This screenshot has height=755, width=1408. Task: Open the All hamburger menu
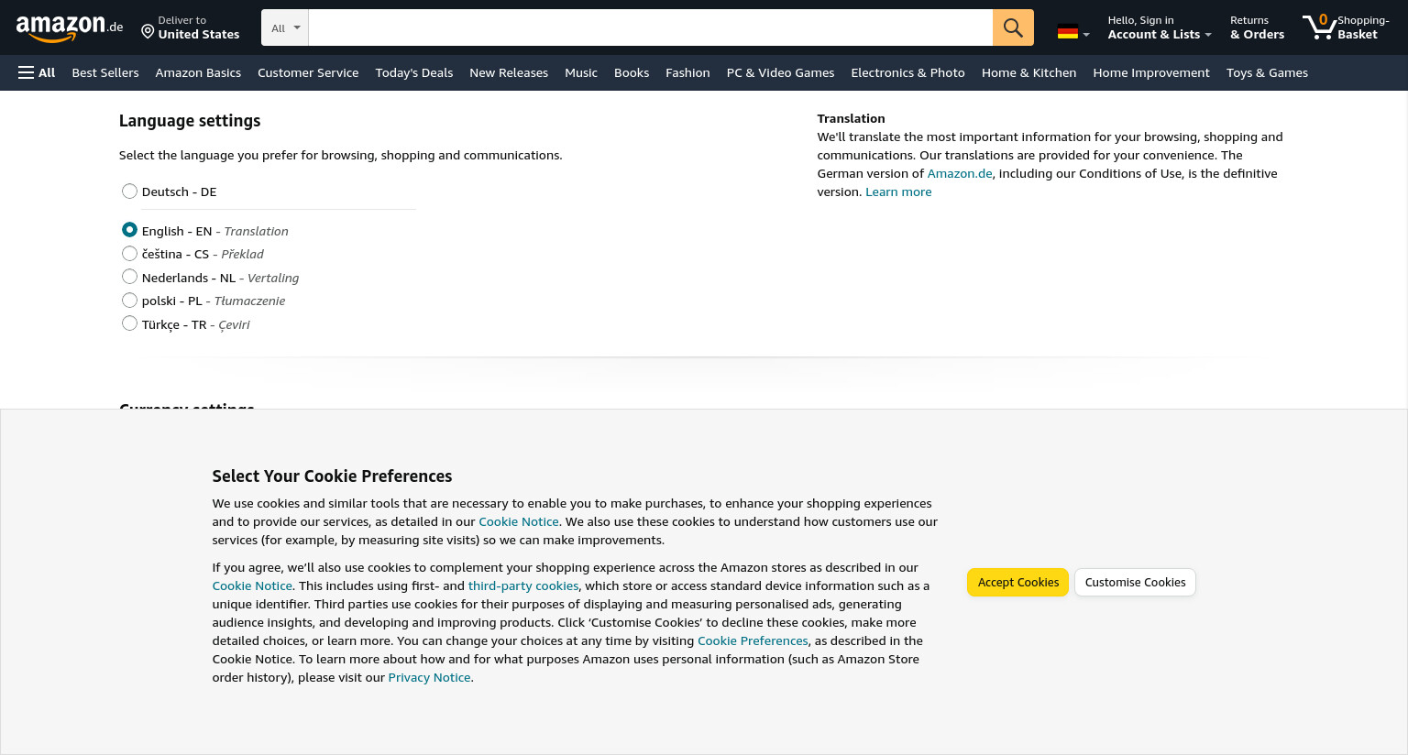click(37, 72)
